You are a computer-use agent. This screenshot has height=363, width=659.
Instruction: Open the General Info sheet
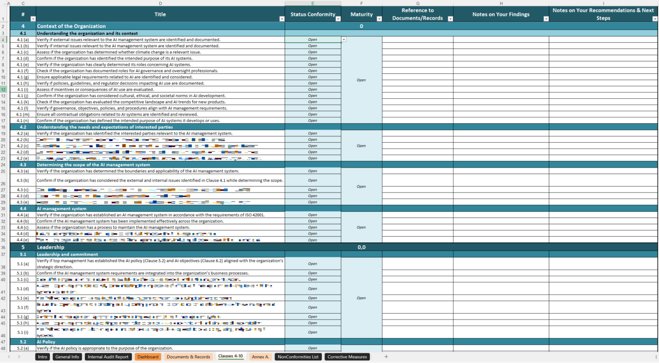[67, 357]
